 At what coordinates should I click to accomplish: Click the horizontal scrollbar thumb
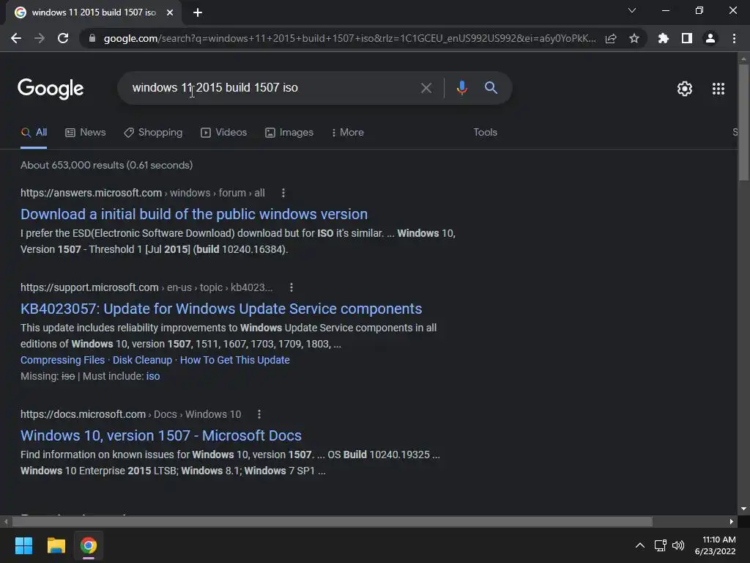click(x=333, y=521)
